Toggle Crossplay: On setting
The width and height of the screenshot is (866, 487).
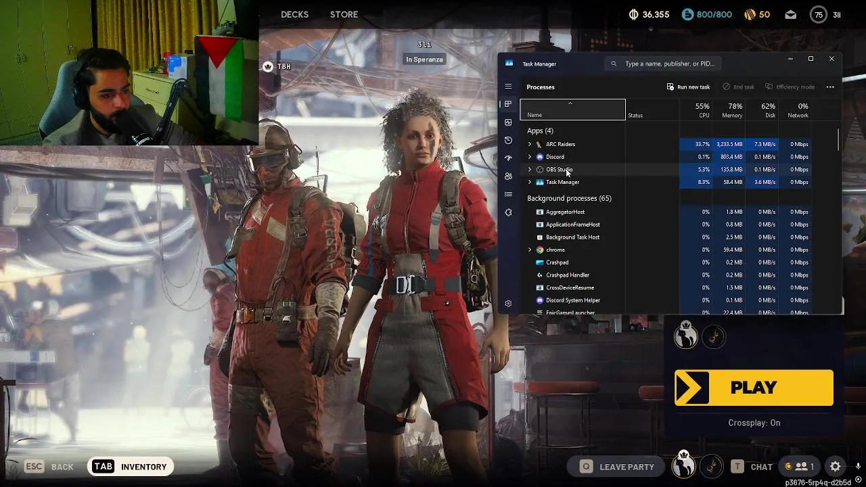pyautogui.click(x=754, y=423)
